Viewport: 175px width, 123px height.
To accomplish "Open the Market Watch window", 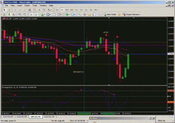I will click(x=80, y=14).
